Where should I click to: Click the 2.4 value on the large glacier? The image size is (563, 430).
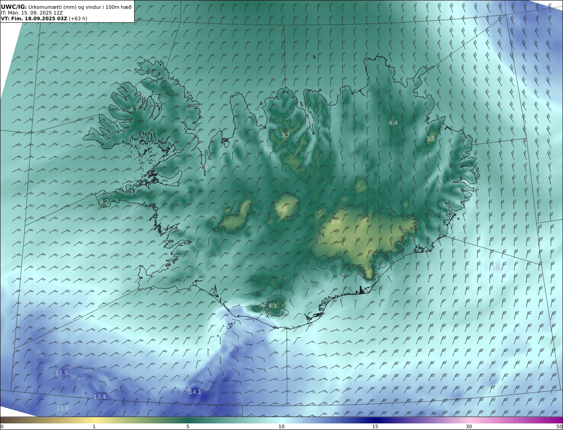336,222
